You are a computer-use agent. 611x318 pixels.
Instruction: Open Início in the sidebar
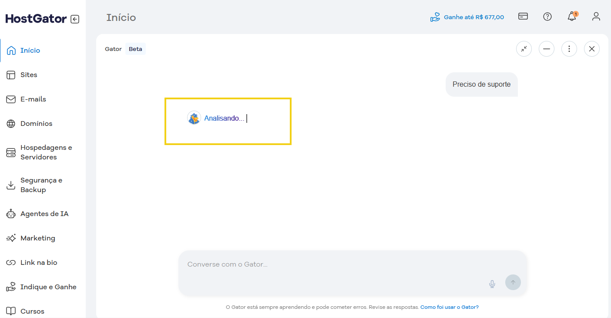[x=43, y=51]
